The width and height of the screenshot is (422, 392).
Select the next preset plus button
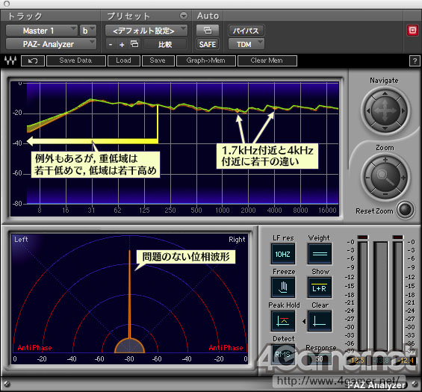[x=122, y=44]
